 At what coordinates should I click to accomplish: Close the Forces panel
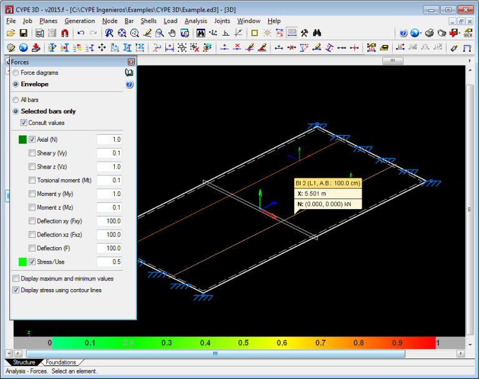132,62
